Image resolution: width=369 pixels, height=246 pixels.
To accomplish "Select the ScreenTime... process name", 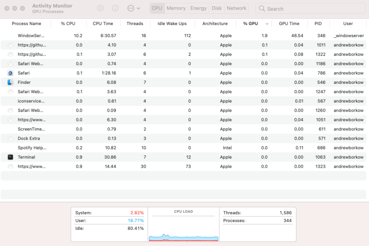I will (31, 129).
